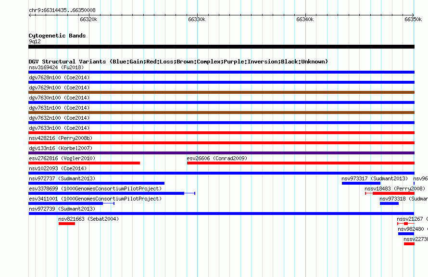Click the nsv973317 blue gain bar
The height and width of the screenshot is (277, 428).
(x=361, y=183)
